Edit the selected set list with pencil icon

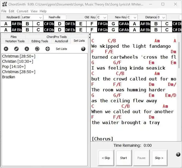[16, 49]
